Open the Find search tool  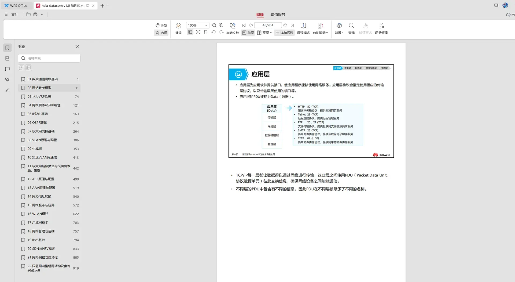(x=351, y=28)
